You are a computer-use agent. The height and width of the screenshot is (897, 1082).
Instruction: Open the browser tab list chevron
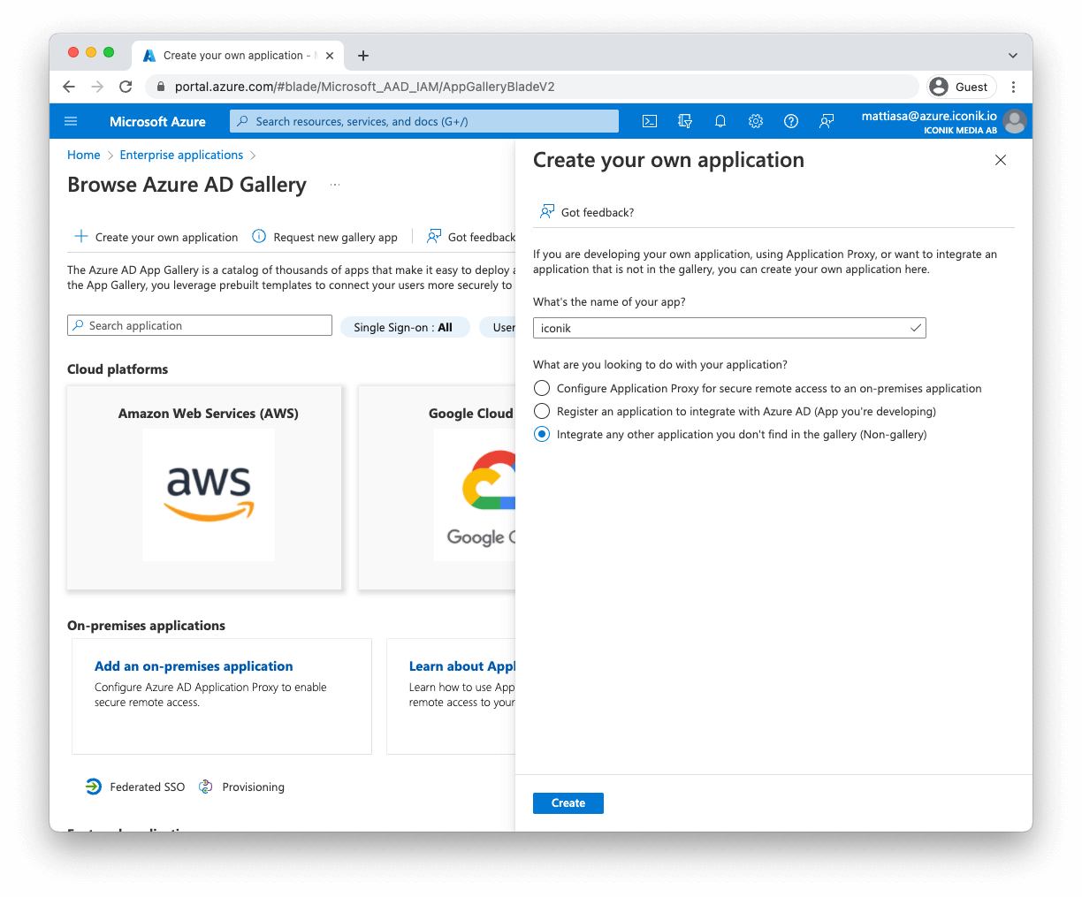(1013, 55)
